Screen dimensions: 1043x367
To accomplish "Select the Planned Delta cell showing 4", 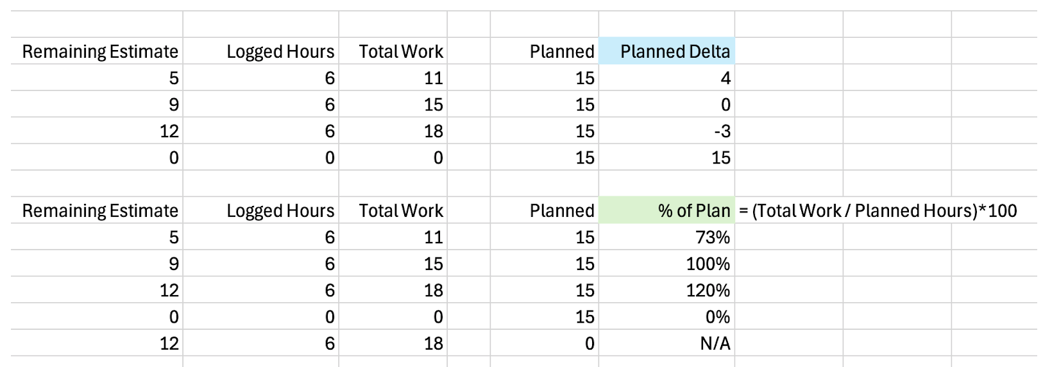I will pyautogui.click(x=666, y=78).
